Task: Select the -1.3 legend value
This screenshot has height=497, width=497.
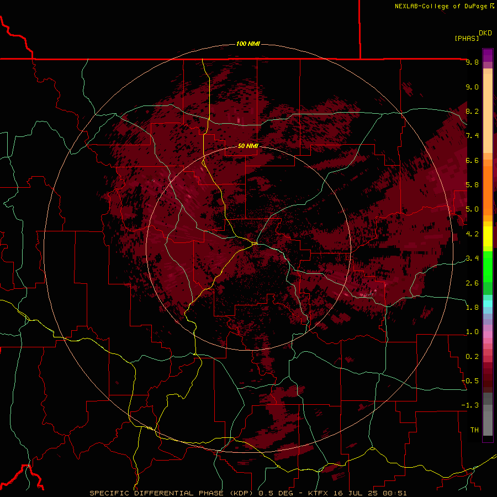Action: point(470,405)
